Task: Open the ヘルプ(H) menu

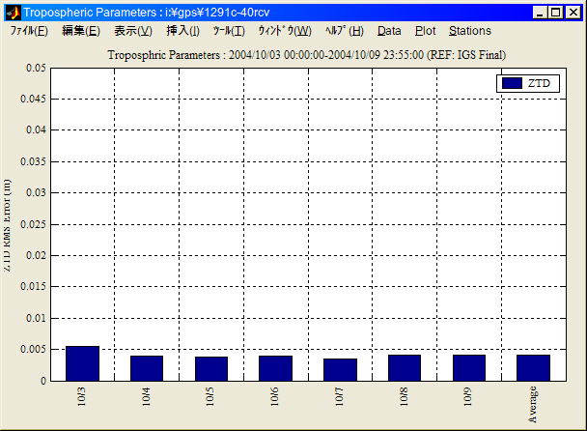Action: click(344, 31)
